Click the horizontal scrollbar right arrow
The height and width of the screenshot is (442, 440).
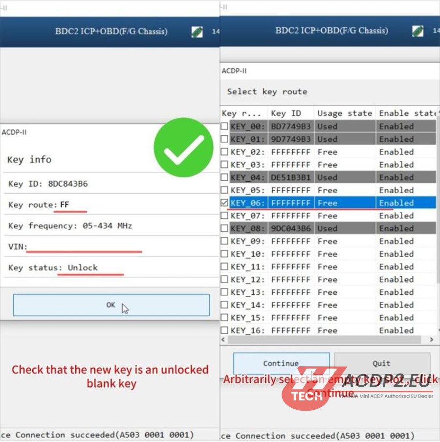tap(431, 339)
